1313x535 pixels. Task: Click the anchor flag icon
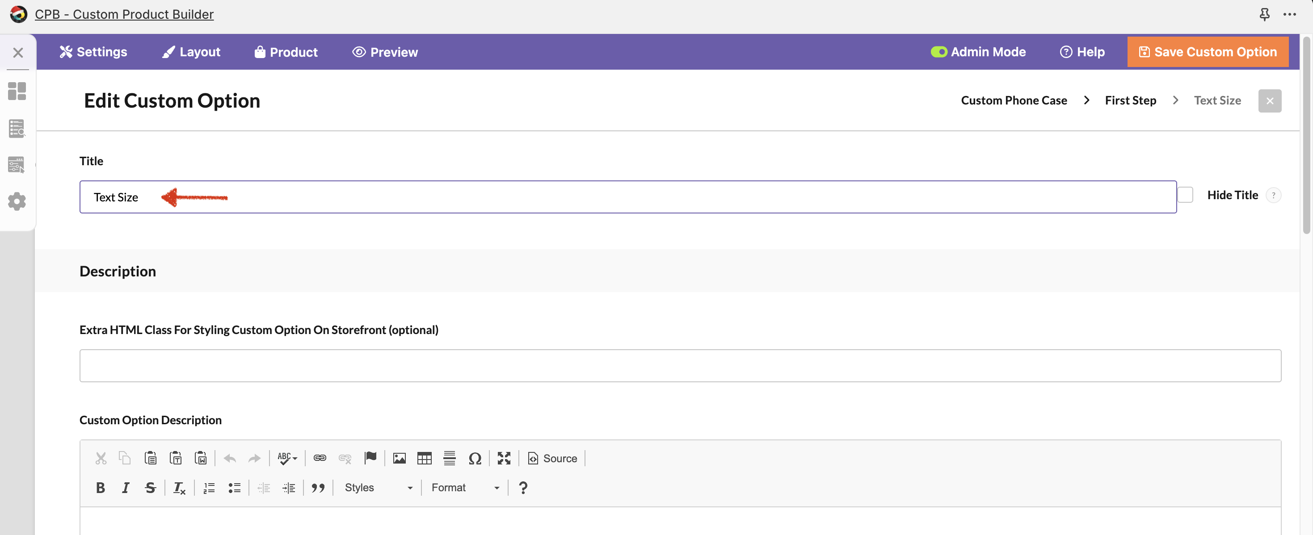tap(370, 458)
